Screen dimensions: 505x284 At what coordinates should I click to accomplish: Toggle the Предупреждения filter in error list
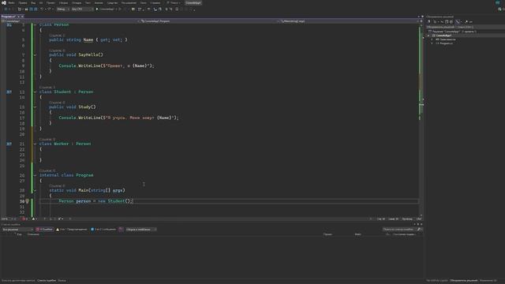point(72,230)
